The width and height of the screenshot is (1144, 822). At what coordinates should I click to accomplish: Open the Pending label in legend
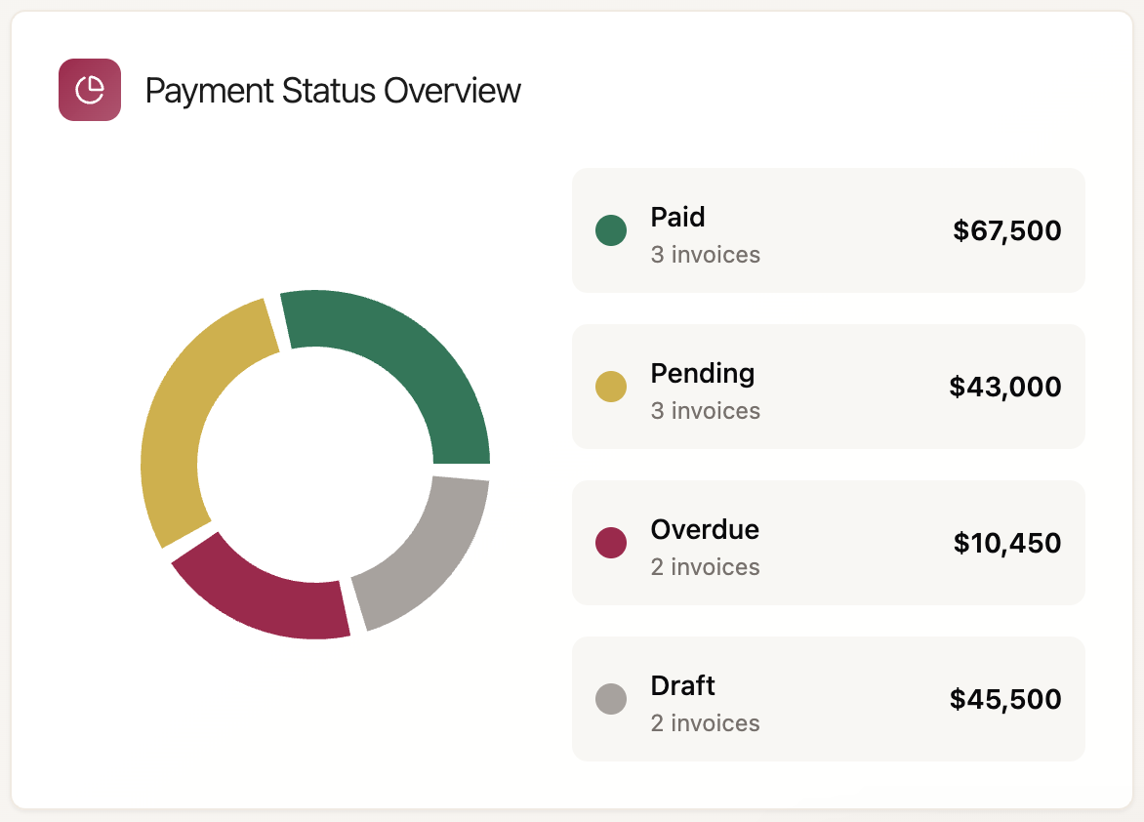pyautogui.click(x=702, y=373)
